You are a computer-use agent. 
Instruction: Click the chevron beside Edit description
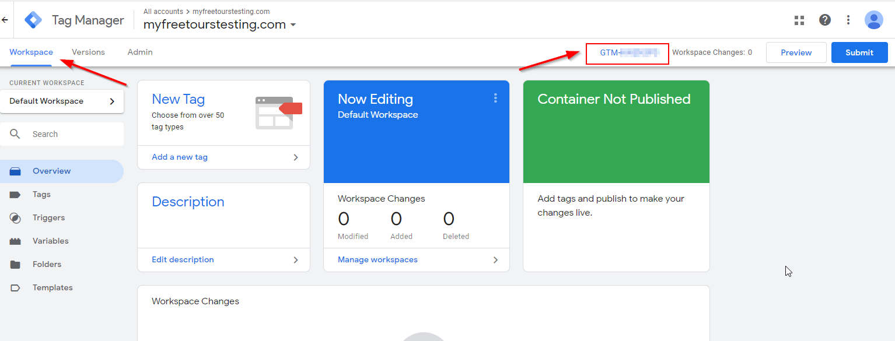[296, 260]
